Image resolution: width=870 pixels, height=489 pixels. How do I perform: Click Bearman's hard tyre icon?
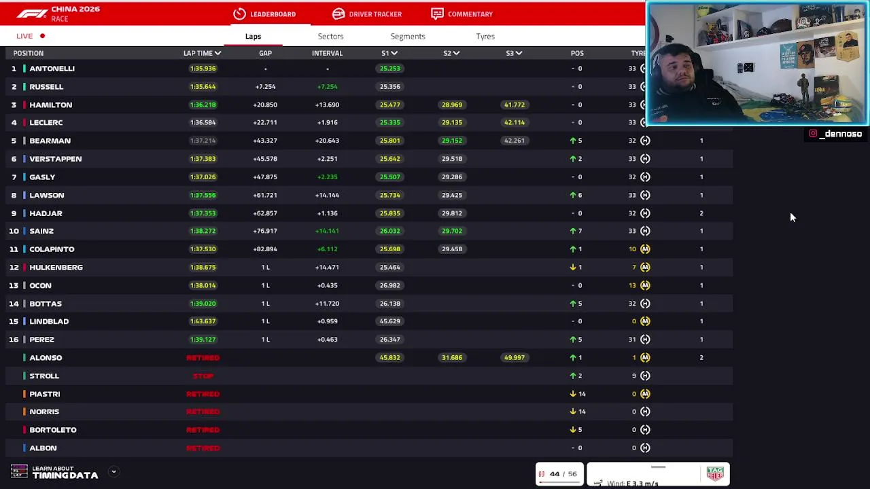pyautogui.click(x=645, y=141)
